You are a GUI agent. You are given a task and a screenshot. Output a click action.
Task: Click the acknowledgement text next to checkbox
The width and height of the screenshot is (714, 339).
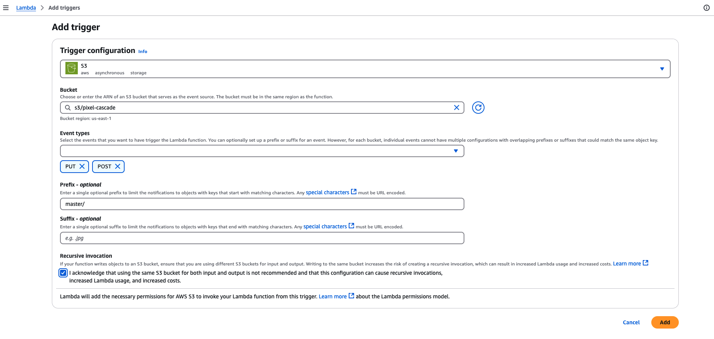[x=256, y=277]
